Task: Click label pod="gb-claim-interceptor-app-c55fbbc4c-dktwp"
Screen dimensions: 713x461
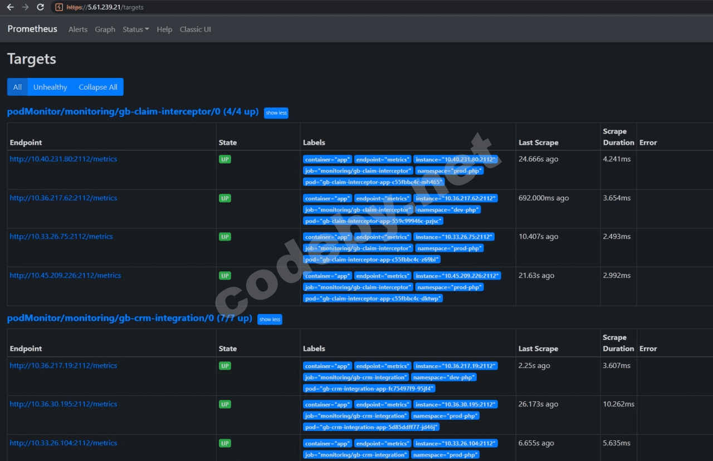Action: pos(373,298)
